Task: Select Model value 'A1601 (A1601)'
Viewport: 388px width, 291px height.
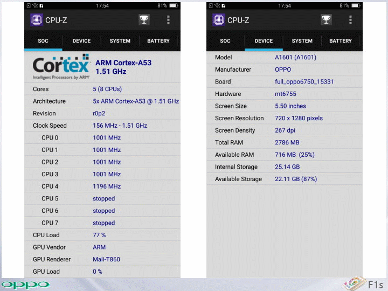Action: 295,58
